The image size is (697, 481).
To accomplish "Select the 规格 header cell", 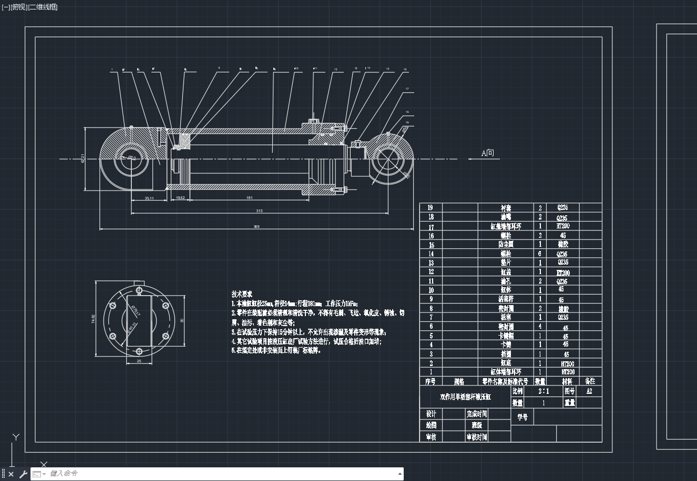I will [459, 381].
